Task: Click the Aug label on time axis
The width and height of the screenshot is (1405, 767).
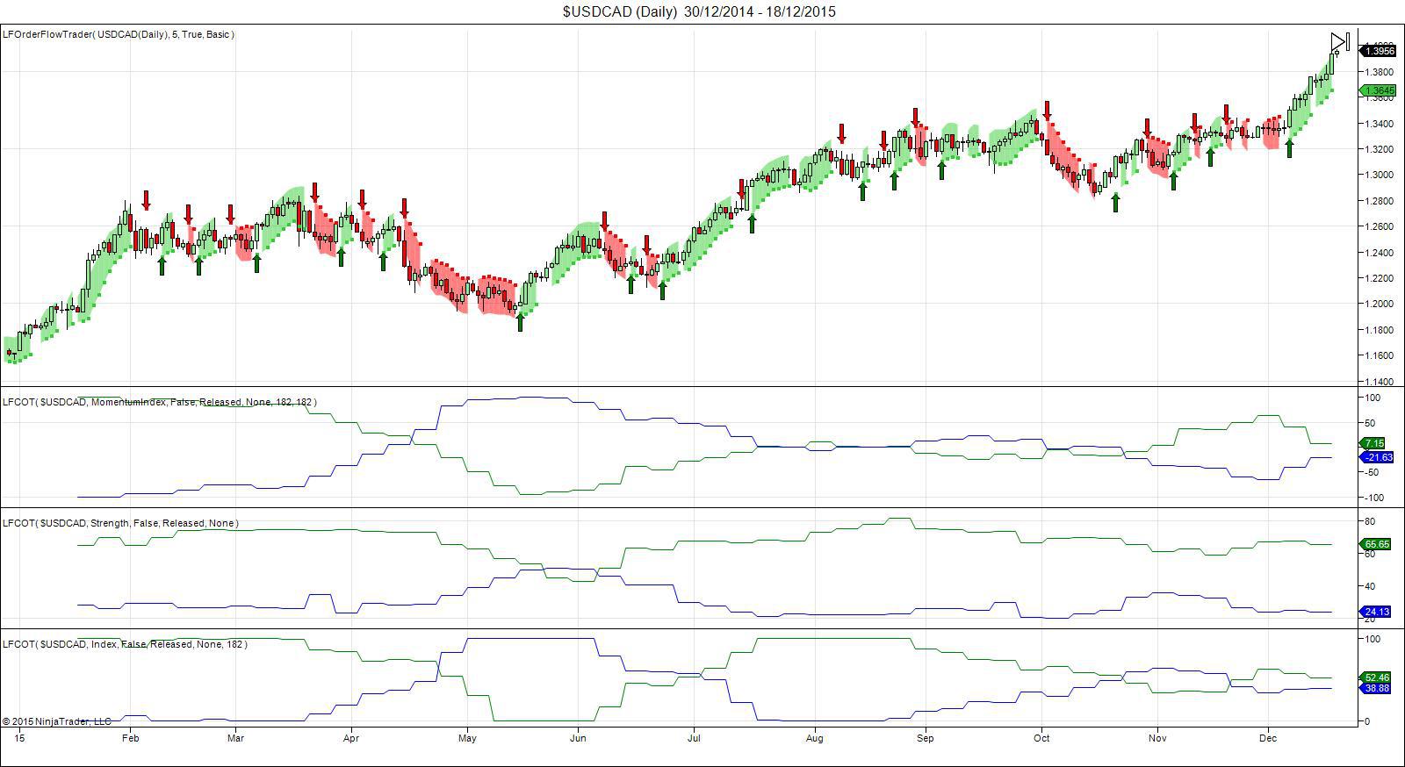Action: [x=814, y=739]
